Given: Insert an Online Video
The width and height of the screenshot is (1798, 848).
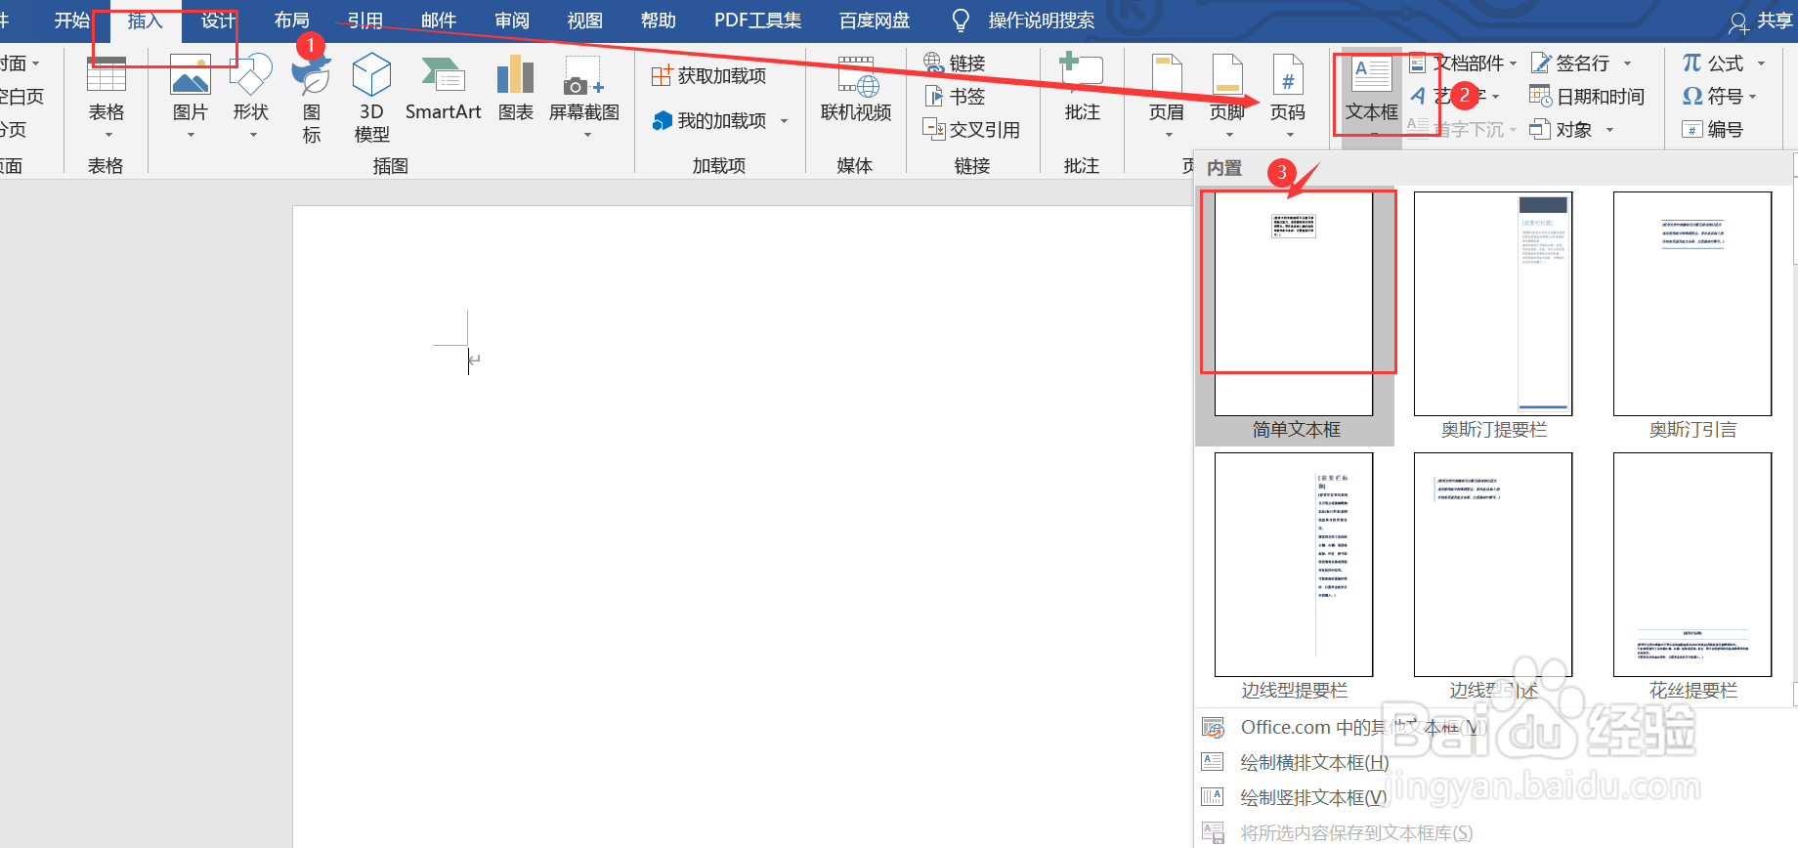Looking at the screenshot, I should [x=856, y=90].
